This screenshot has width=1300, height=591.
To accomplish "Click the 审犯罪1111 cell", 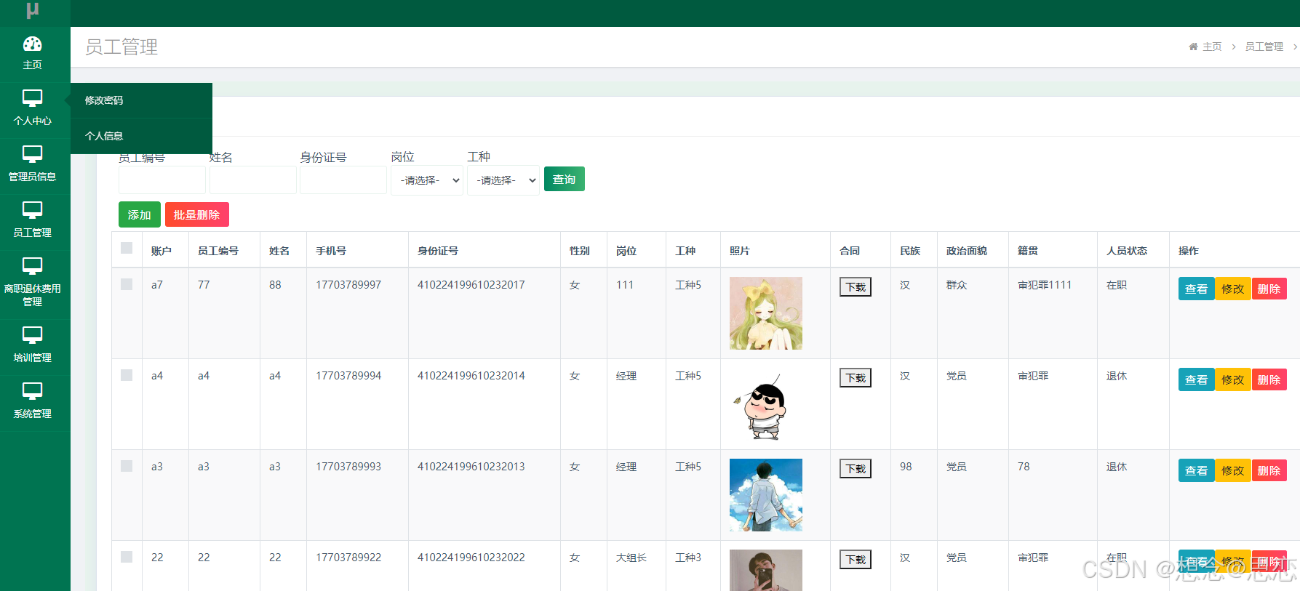I will [1045, 285].
